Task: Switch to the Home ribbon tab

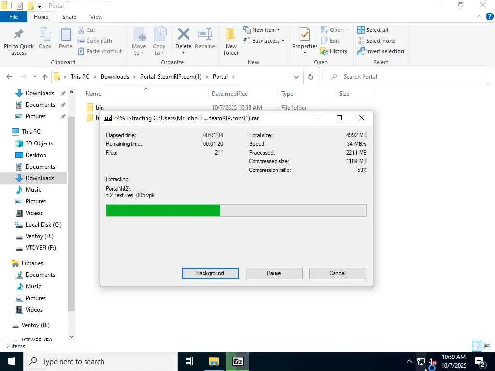Action: click(41, 17)
